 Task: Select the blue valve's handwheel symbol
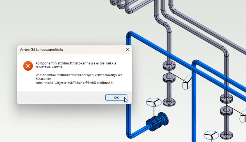(x=154, y=102)
